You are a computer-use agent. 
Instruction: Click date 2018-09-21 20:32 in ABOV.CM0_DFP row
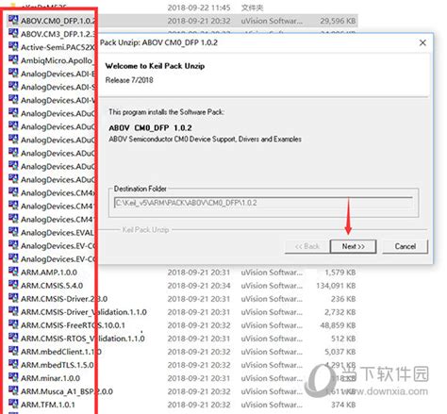tap(199, 21)
